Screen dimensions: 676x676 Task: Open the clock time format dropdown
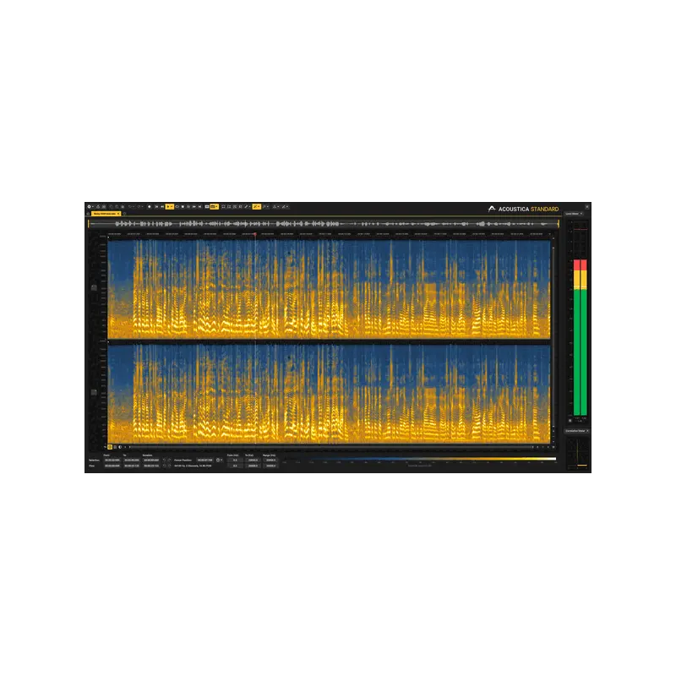[219, 460]
